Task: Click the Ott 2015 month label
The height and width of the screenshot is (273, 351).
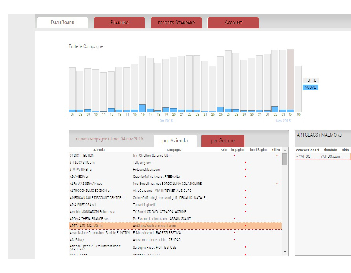Action: 166,121
